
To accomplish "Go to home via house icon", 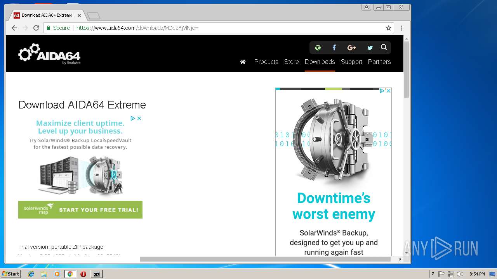I will click(243, 62).
